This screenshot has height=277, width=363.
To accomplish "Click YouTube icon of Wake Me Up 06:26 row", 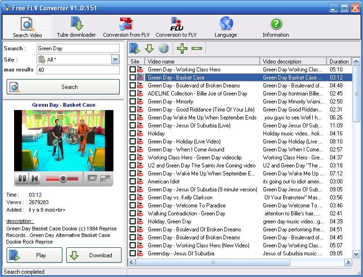I will pyautogui.click(x=140, y=118).
